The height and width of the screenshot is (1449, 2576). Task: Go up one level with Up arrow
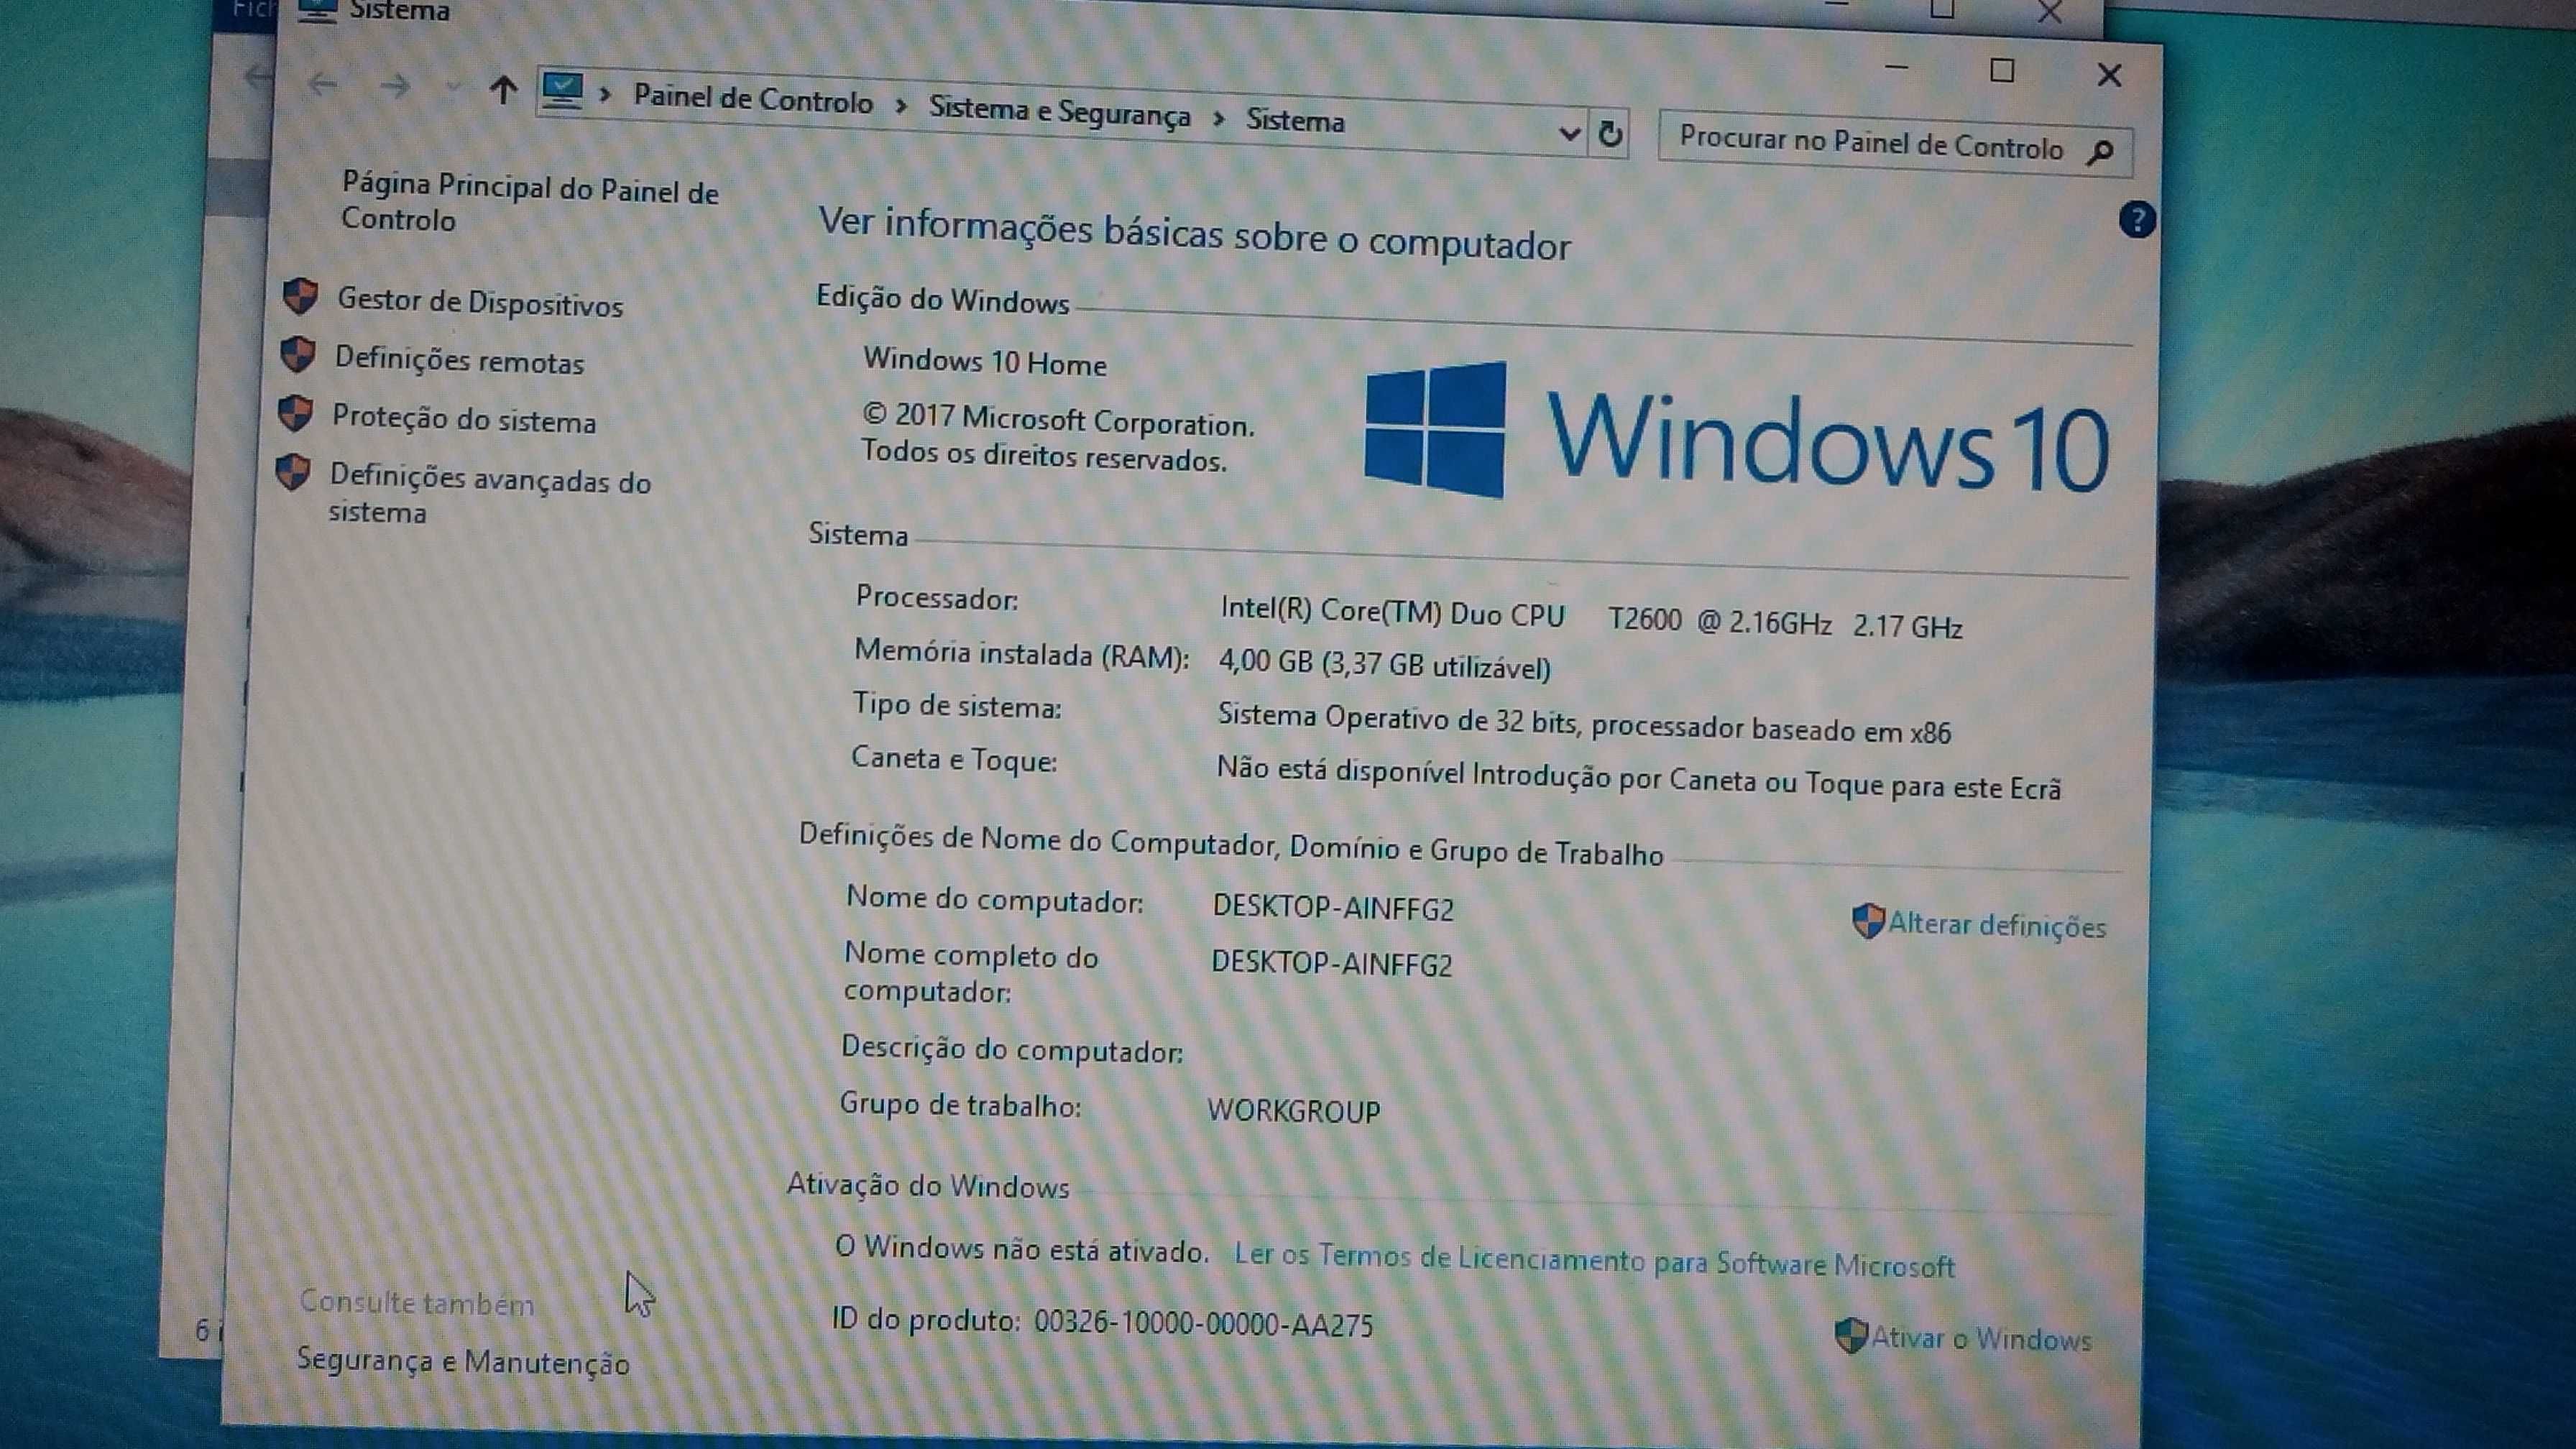point(503,91)
